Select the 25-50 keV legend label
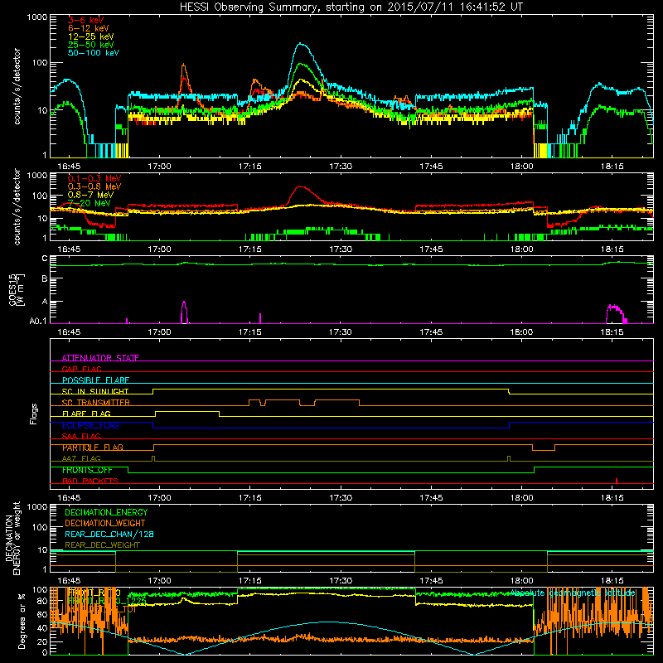663x663 pixels. click(x=91, y=45)
